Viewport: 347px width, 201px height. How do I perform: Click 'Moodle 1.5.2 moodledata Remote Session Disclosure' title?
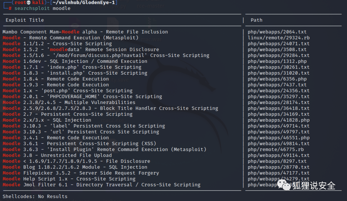coord(81,49)
